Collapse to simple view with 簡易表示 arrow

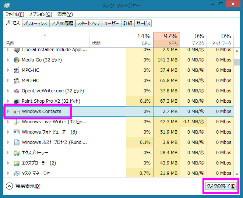tap(10, 186)
